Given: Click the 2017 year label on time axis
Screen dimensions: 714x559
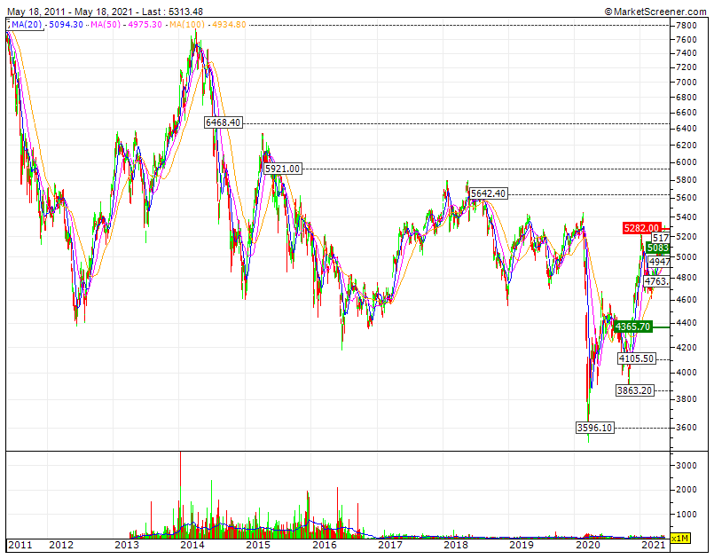Looking at the screenshot, I should 390,545.
